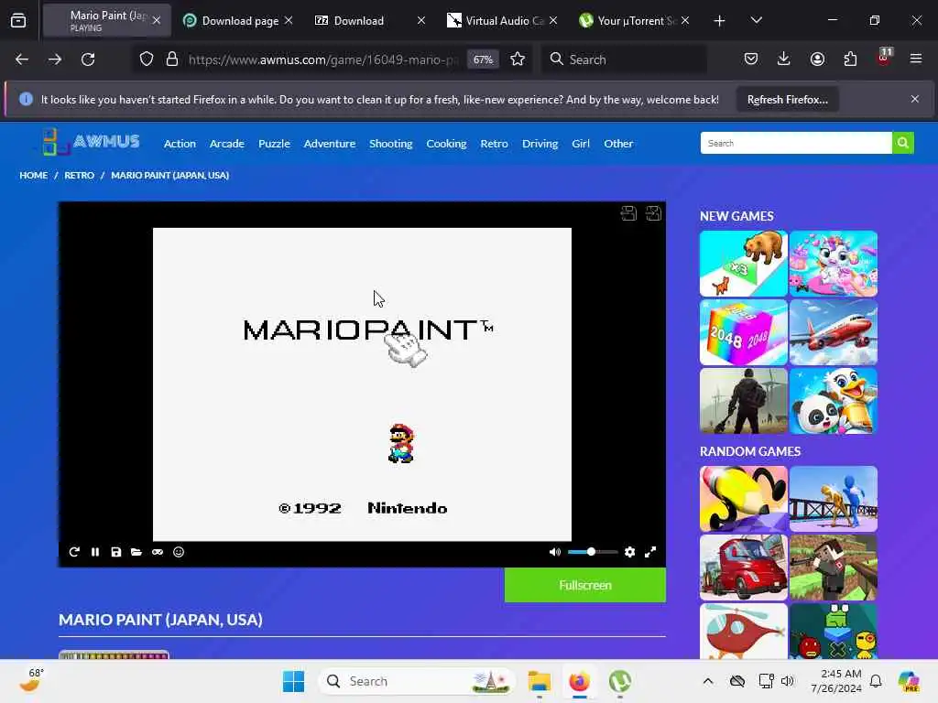Open the Other games category
The image size is (938, 703).
(x=618, y=144)
